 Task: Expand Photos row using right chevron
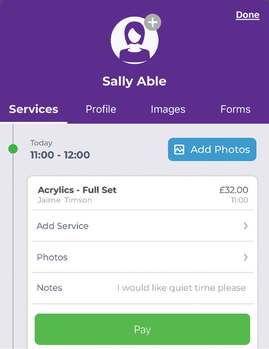coord(245,257)
